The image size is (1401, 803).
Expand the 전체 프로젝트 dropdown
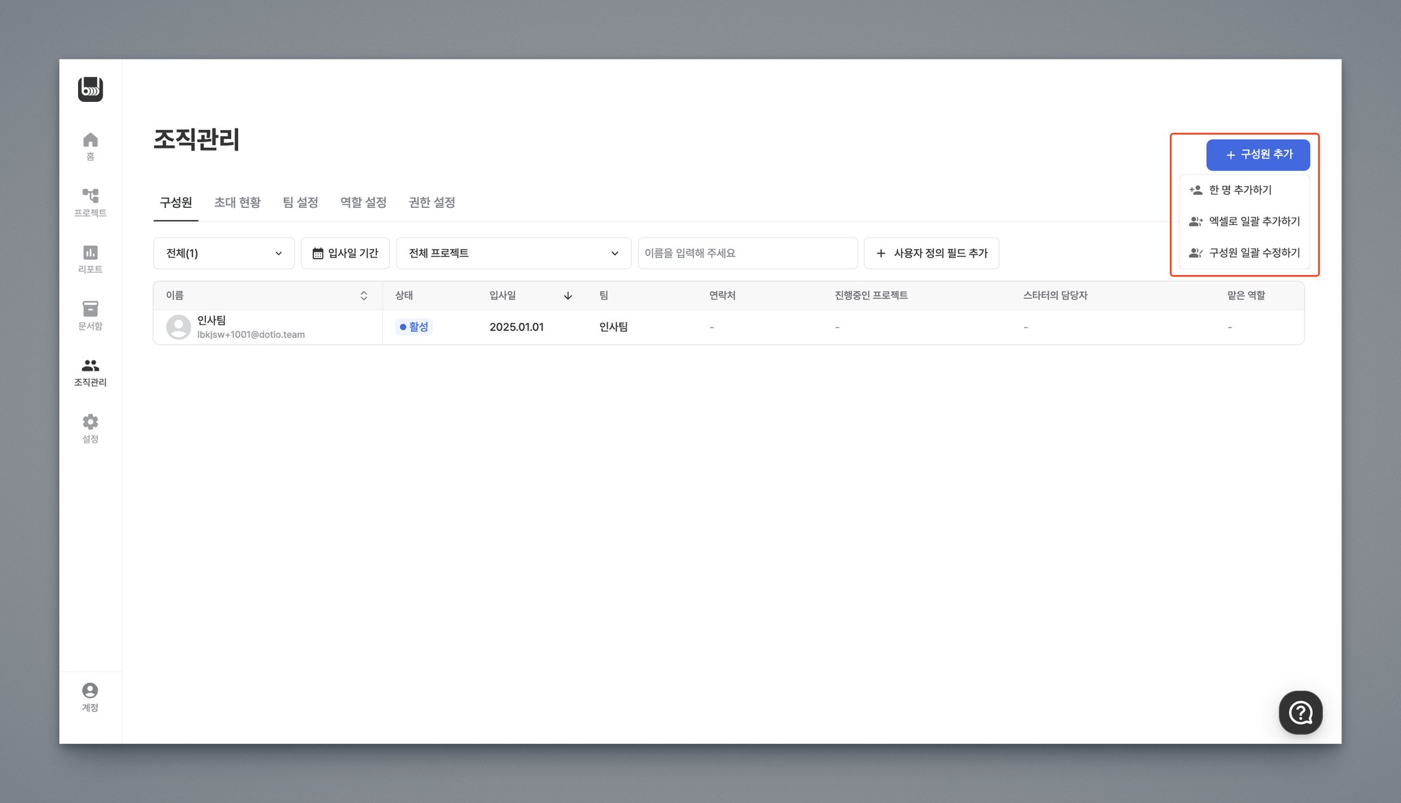513,253
